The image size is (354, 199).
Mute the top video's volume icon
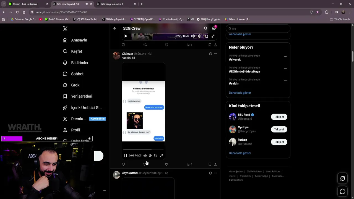(193, 36)
